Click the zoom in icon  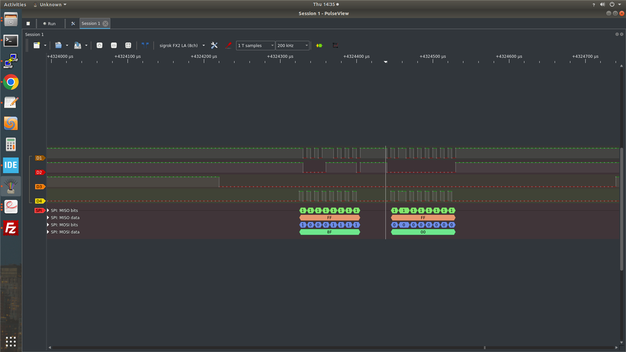click(100, 45)
